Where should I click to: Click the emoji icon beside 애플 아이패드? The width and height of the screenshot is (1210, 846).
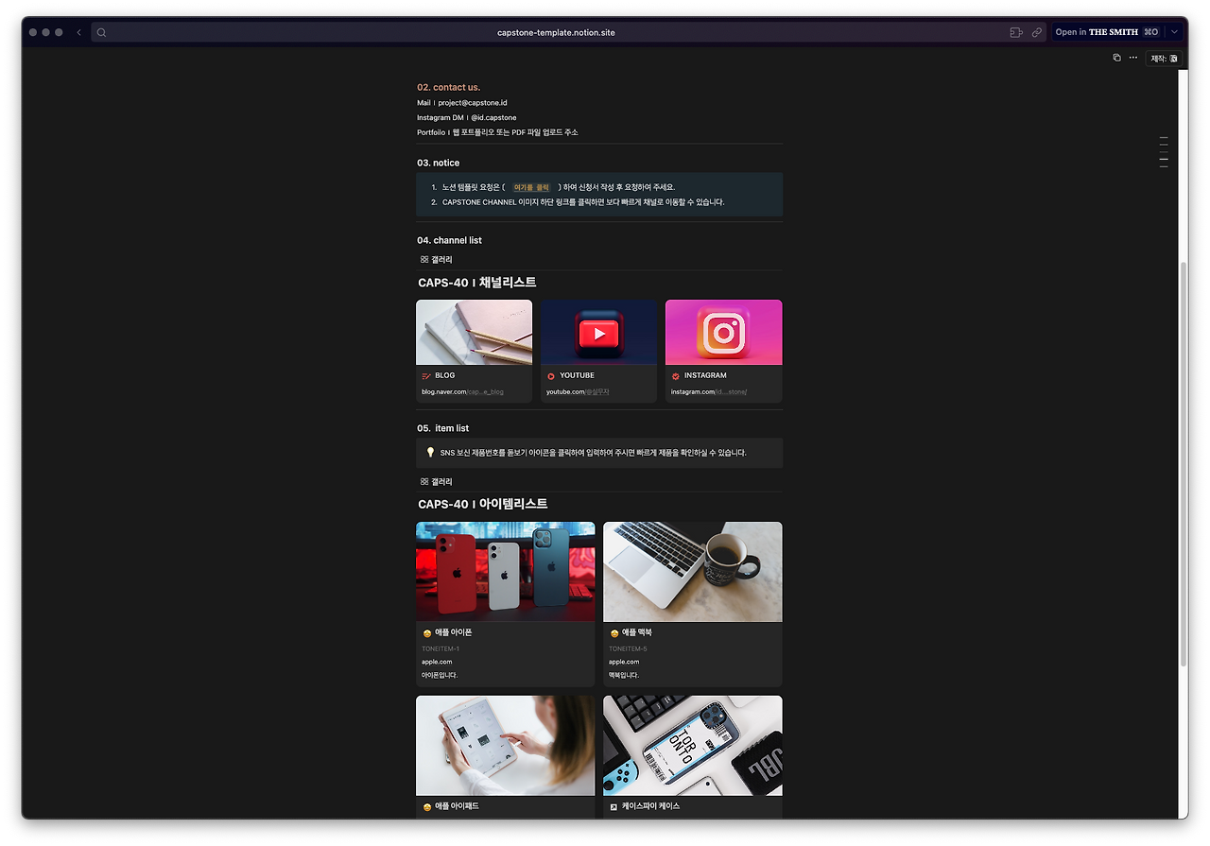426,807
